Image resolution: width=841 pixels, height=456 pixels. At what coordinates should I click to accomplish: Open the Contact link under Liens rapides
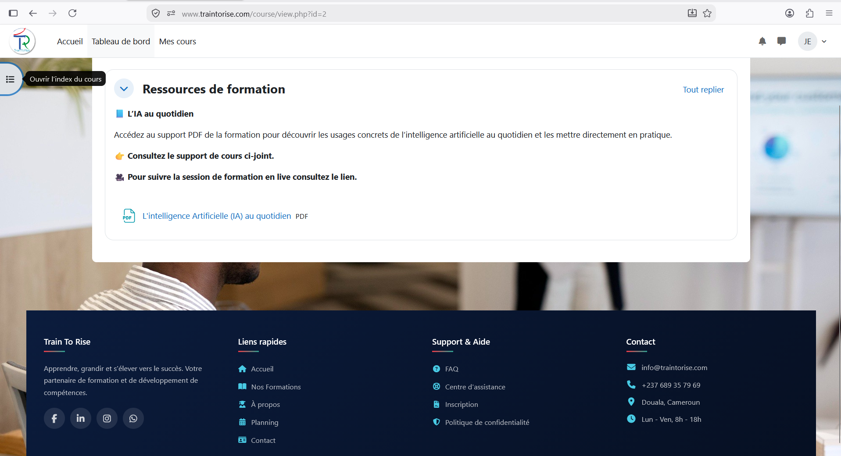pos(263,440)
